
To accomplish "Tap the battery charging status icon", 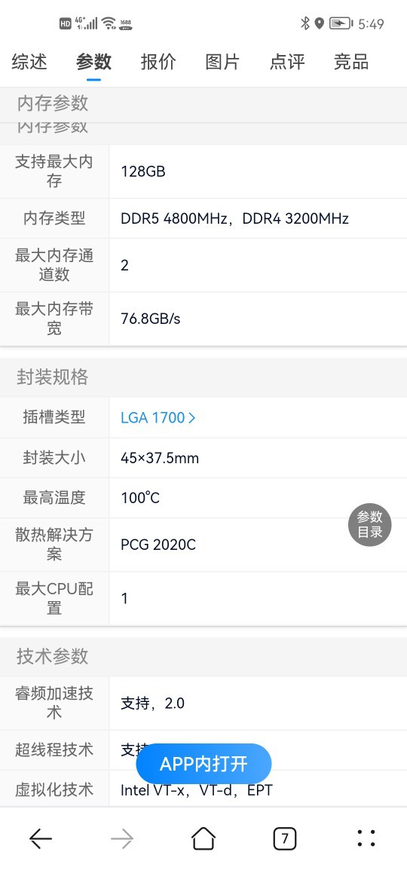I will tap(341, 23).
